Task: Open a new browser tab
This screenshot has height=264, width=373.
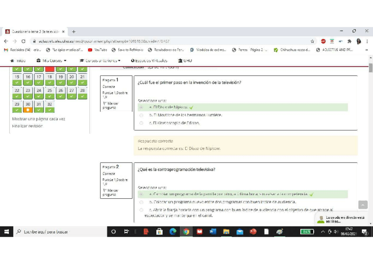Action: coord(74,32)
